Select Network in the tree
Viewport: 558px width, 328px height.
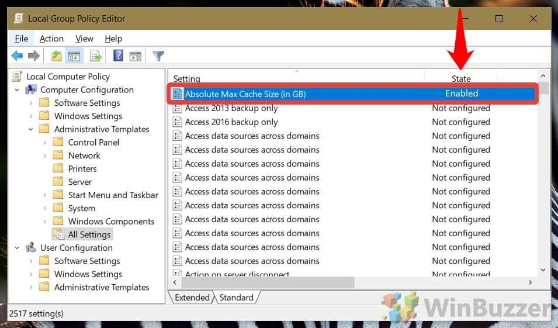point(84,156)
